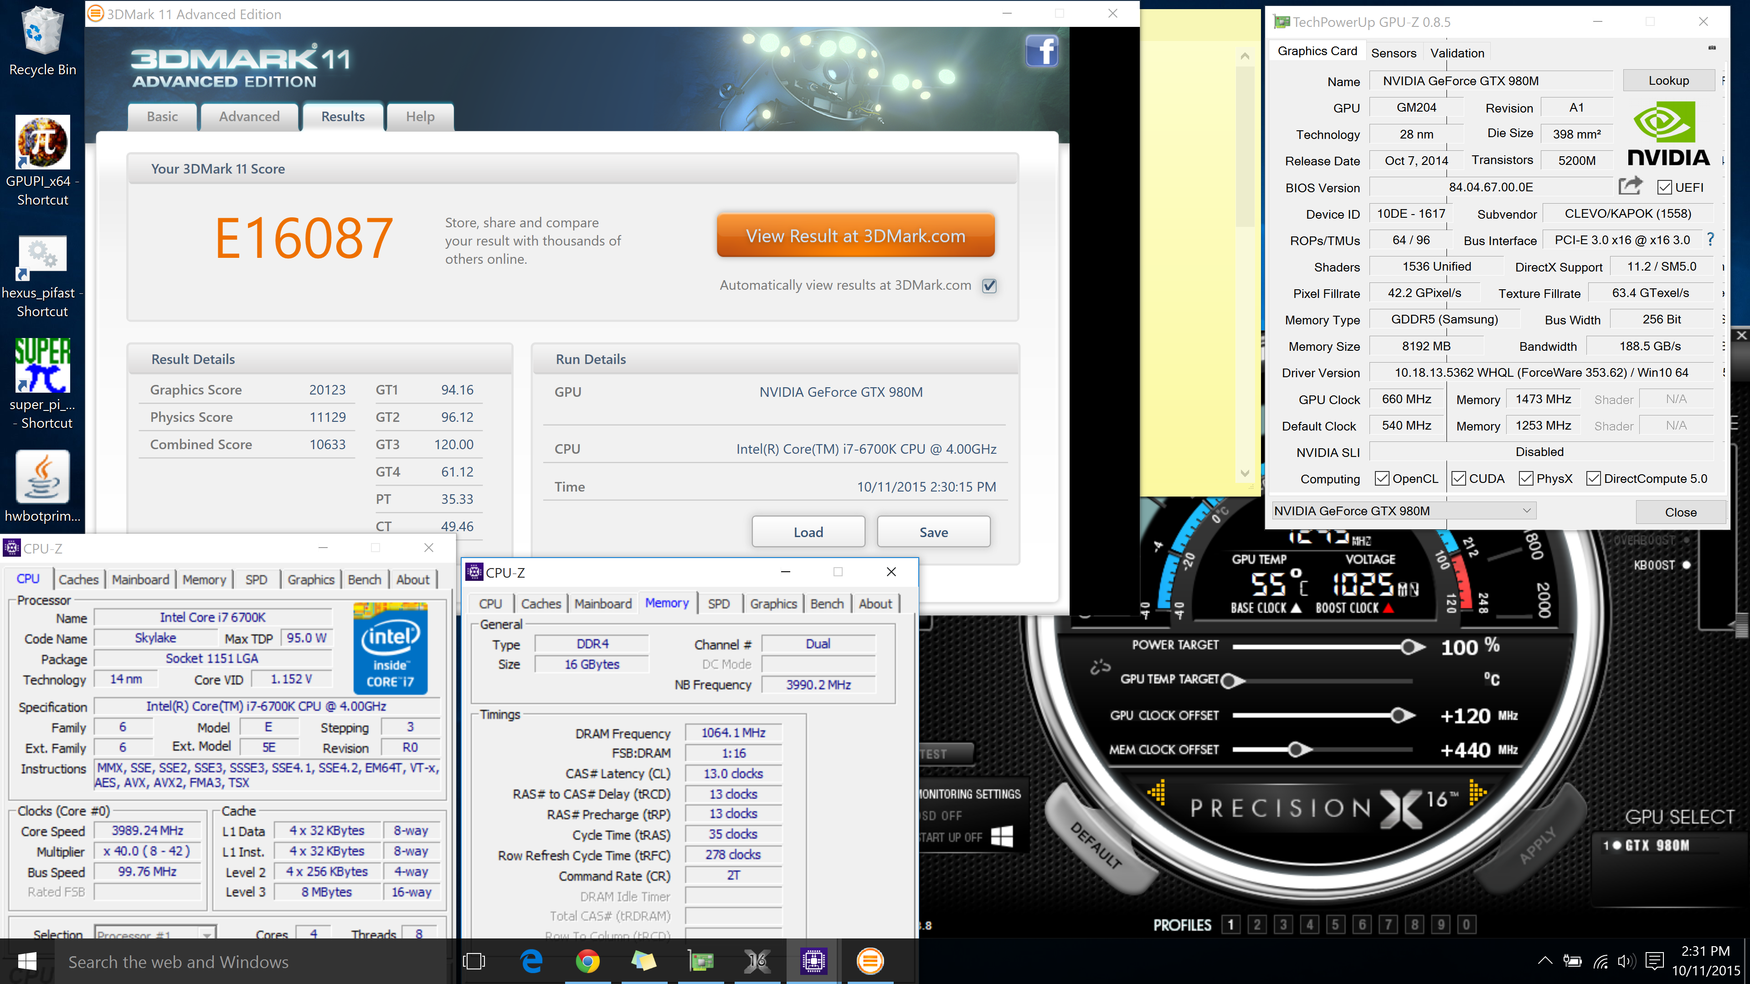Click sticky note scrollbar down arrow
Viewport: 1750px width, 984px height.
pyautogui.click(x=1245, y=473)
